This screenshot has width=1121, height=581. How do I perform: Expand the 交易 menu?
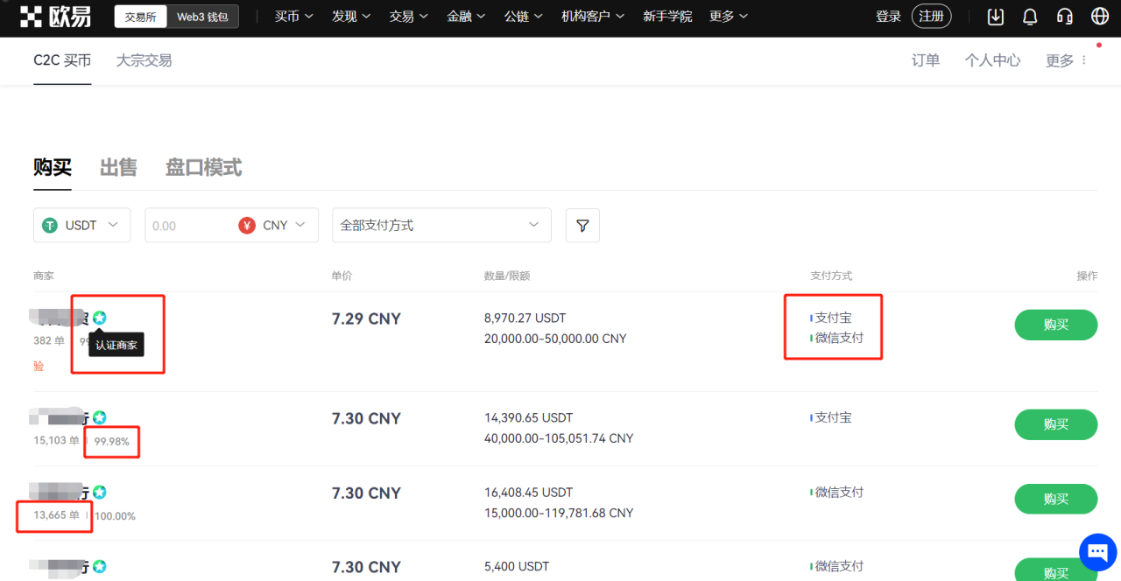click(409, 17)
